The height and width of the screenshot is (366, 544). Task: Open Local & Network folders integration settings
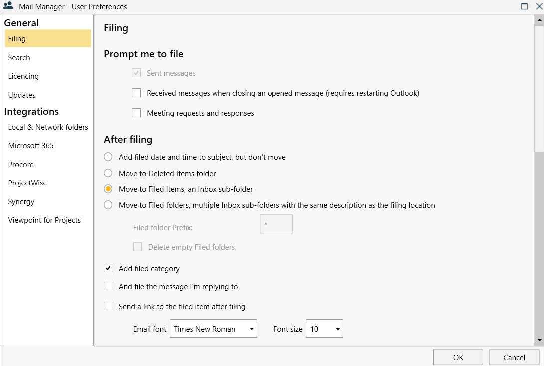pyautogui.click(x=47, y=127)
